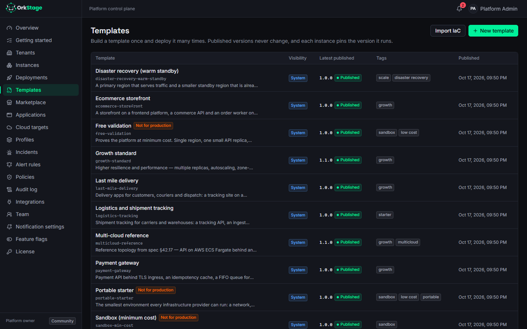Image resolution: width=527 pixels, height=329 pixels.
Task: Click the Import IaC button
Action: (x=448, y=31)
